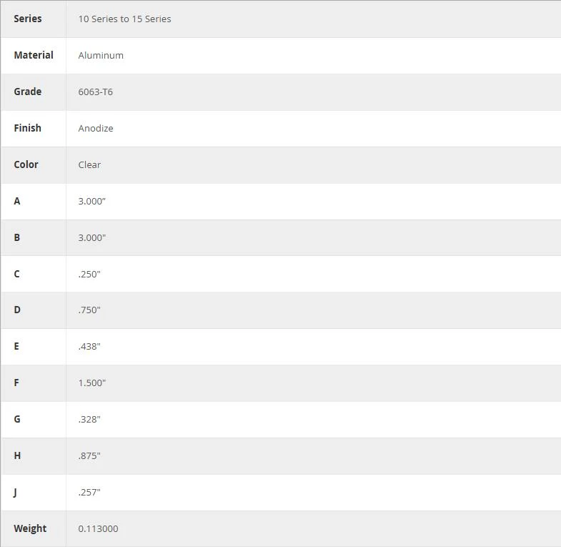The width and height of the screenshot is (561, 547).
Task: Select the weight value 0.113000
Action: [x=99, y=528]
